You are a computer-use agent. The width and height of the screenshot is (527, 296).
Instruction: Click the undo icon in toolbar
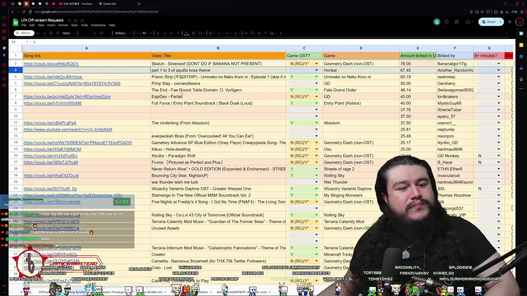(38, 33)
